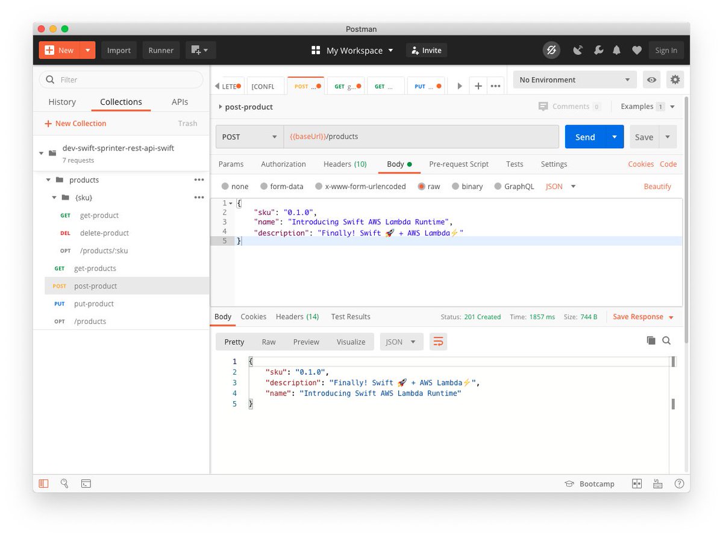The width and height of the screenshot is (723, 536).
Task: Click the Invite button
Action: point(426,51)
